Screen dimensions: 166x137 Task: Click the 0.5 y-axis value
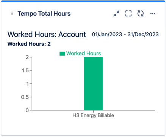[x=25, y=97]
